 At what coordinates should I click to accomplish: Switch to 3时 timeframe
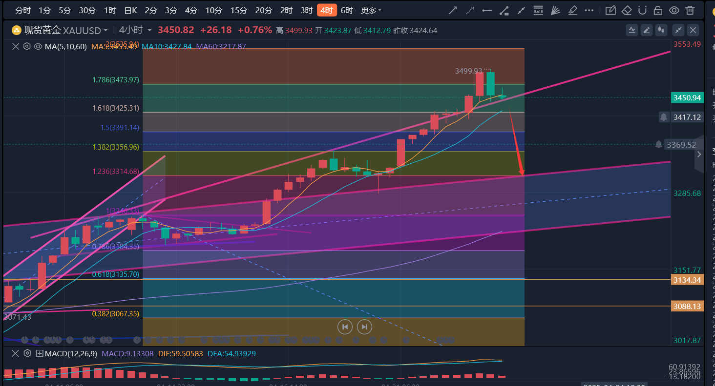tap(307, 10)
